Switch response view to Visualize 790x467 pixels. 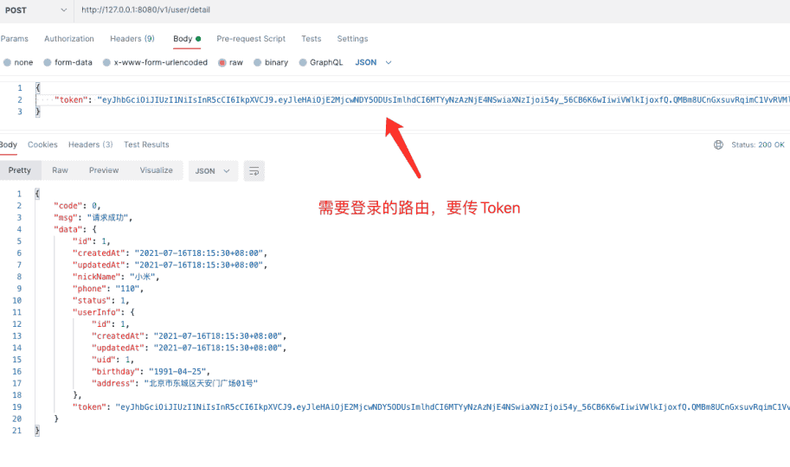coord(156,170)
